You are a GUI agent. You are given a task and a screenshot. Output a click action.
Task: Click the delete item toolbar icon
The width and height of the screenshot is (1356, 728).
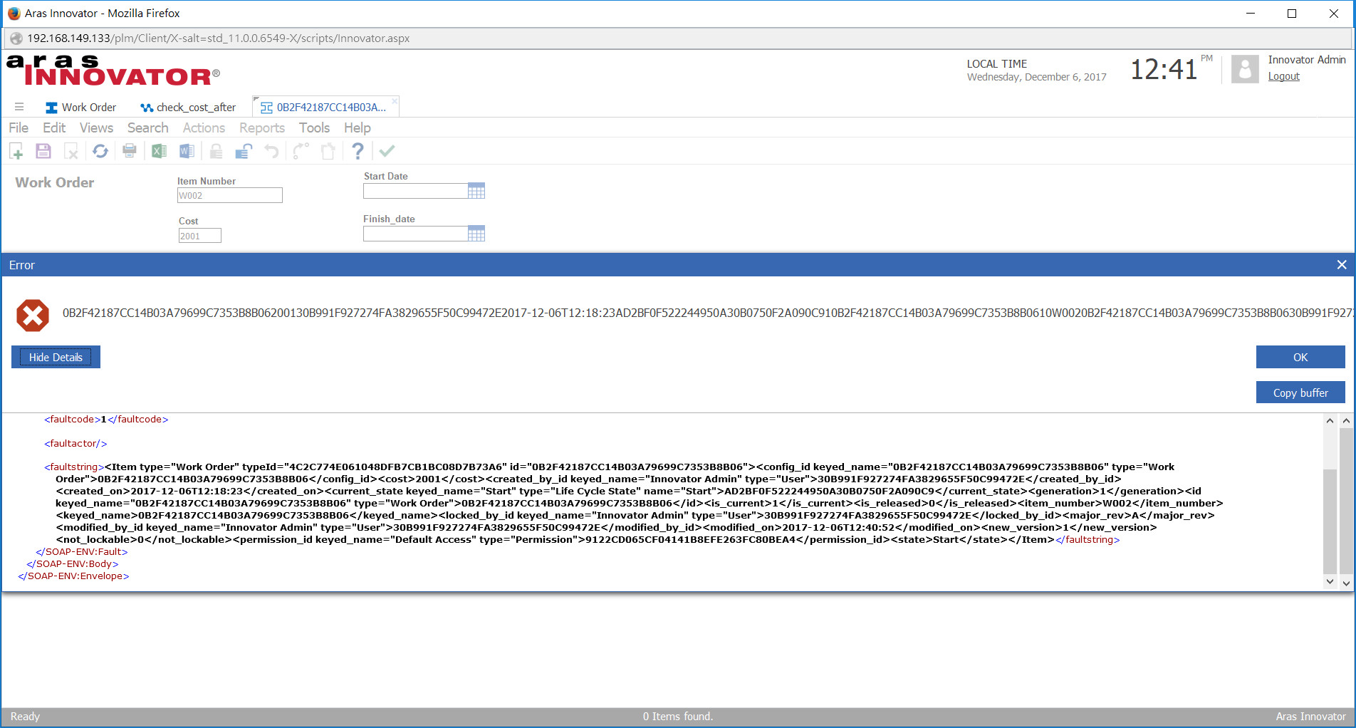click(71, 151)
